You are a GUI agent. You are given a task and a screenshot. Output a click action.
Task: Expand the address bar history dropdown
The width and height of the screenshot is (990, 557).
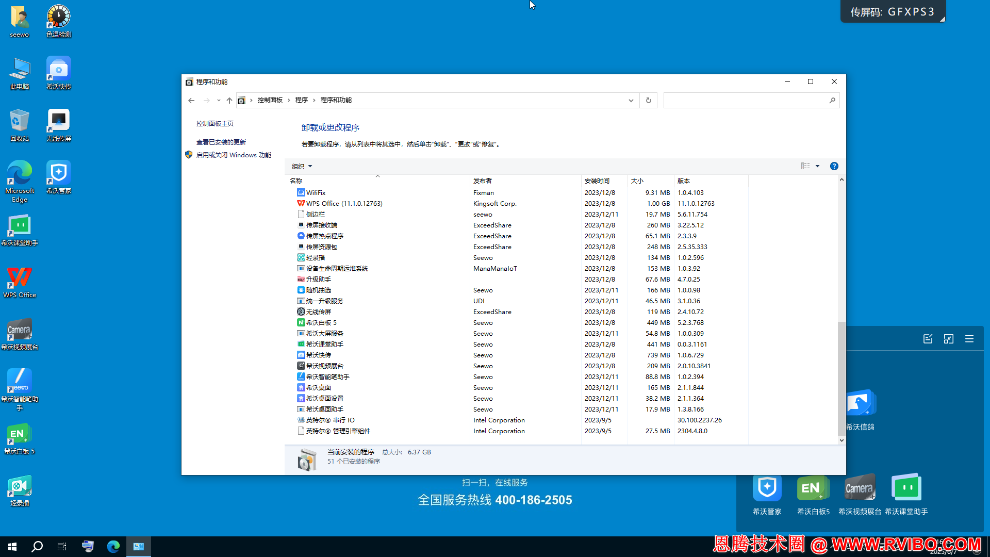[x=631, y=100]
